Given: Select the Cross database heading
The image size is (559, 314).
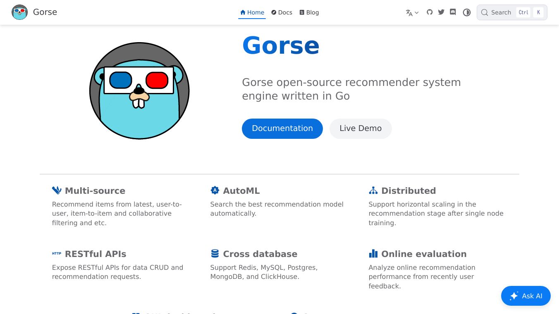Looking at the screenshot, I should tap(260, 254).
